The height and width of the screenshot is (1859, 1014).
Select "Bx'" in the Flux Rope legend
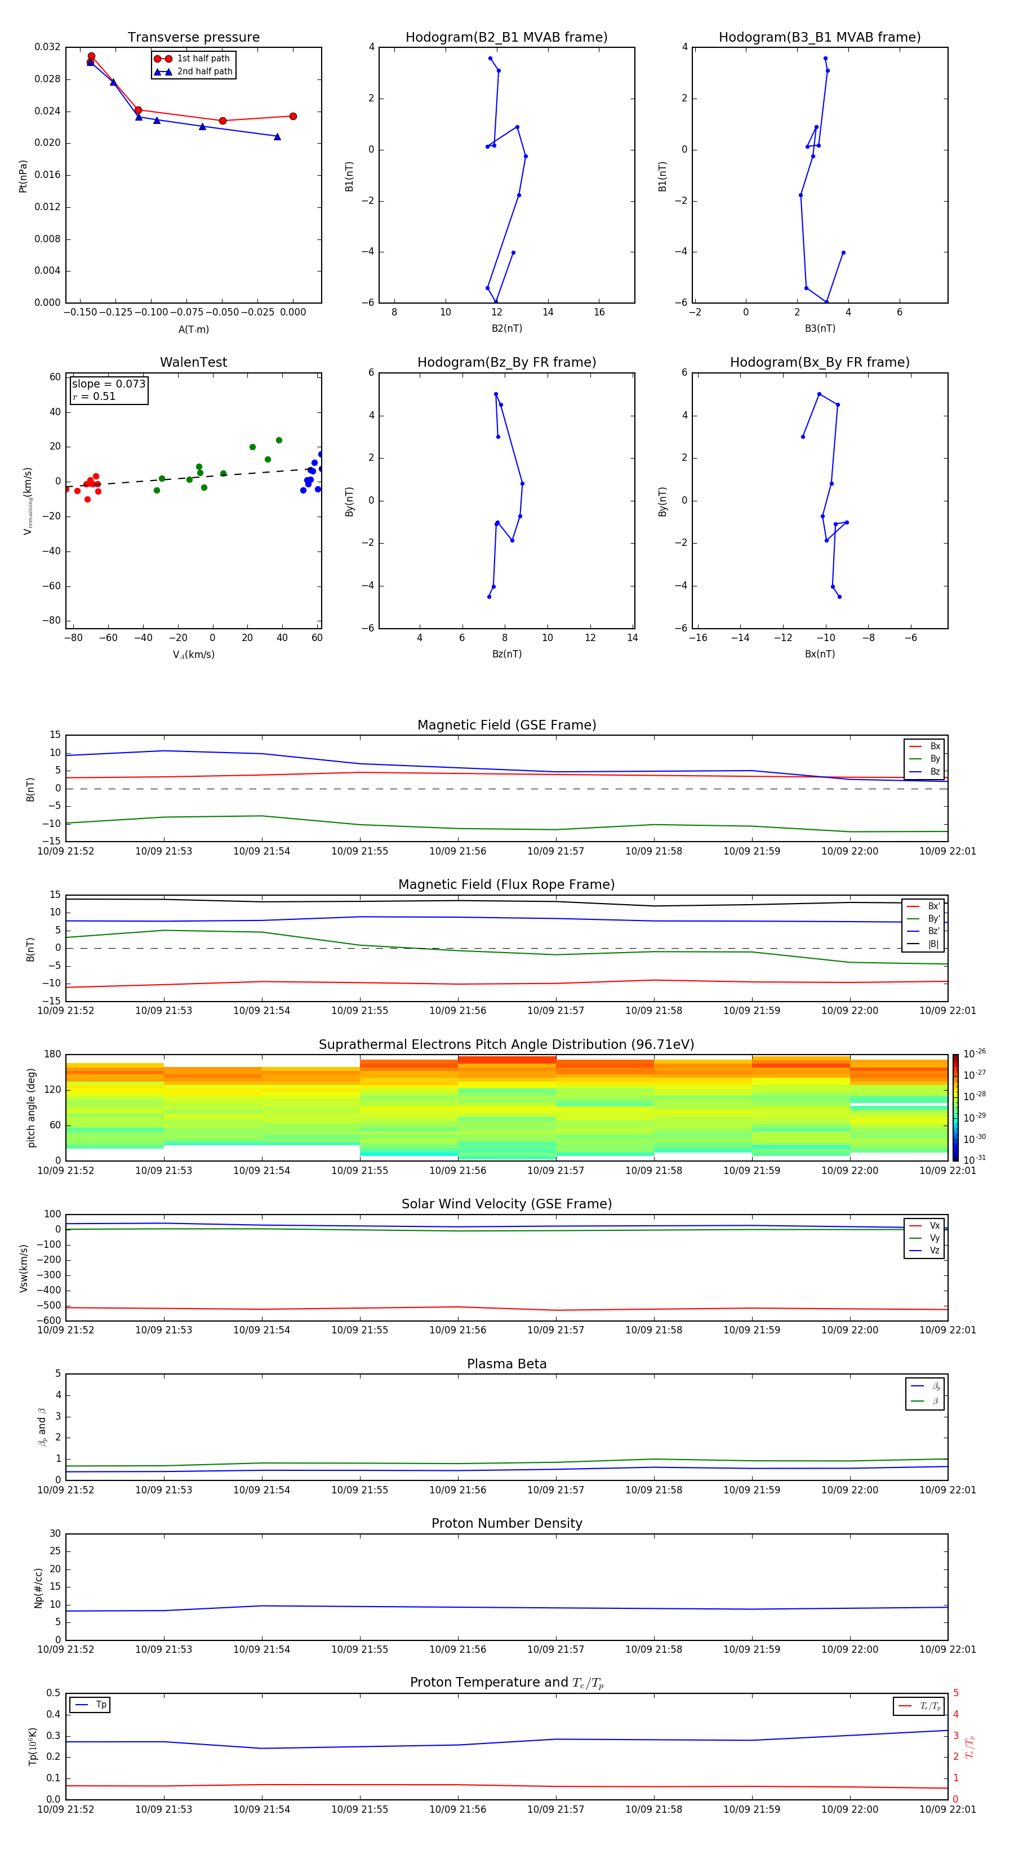pos(924,906)
